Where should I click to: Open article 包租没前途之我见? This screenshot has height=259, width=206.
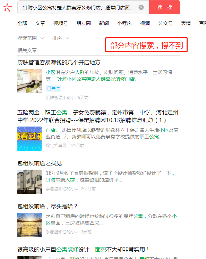40,163
